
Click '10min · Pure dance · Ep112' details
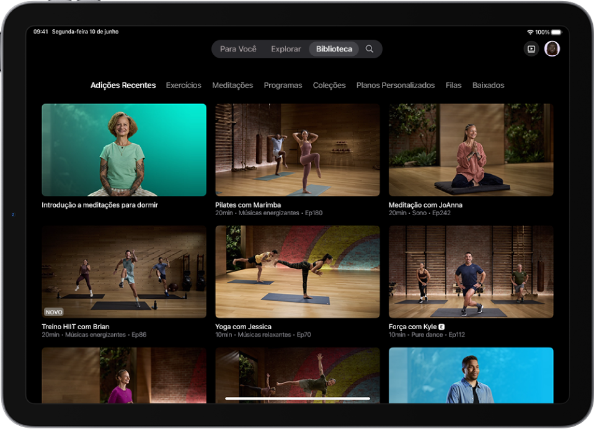click(x=427, y=335)
